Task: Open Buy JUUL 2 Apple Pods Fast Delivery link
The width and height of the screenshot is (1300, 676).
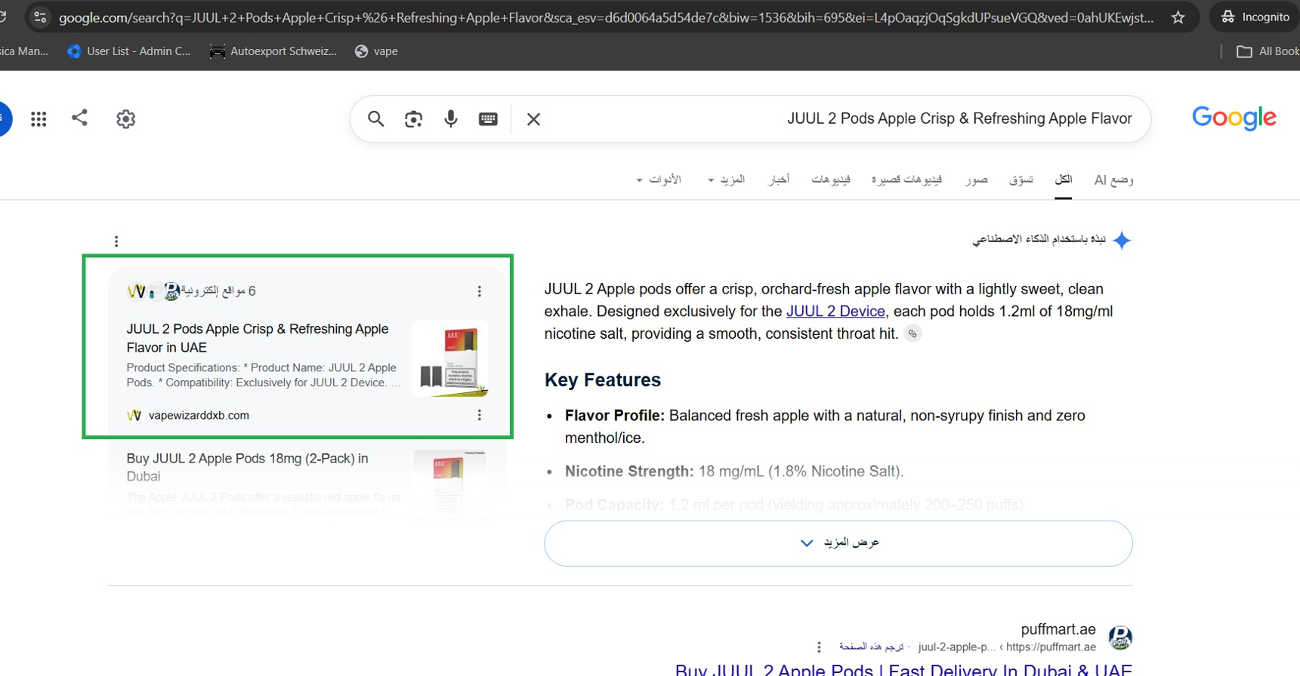Action: point(903,670)
